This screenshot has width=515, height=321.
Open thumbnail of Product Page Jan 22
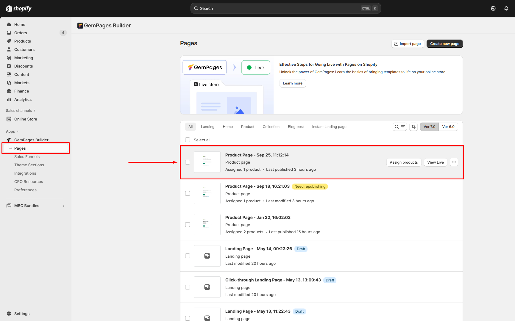[207, 225]
